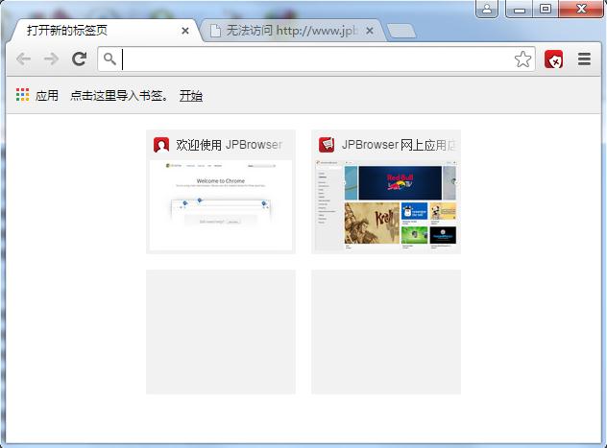The height and width of the screenshot is (448, 607).
Task: Click the 欢迎使用 JPBrowser tile title
Action: (x=229, y=145)
